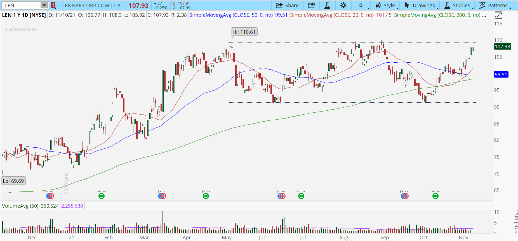
Task: Click the flask icon next to gear
Action: 327,5
